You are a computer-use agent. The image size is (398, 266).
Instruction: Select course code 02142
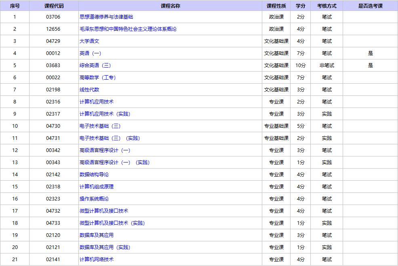53,175
